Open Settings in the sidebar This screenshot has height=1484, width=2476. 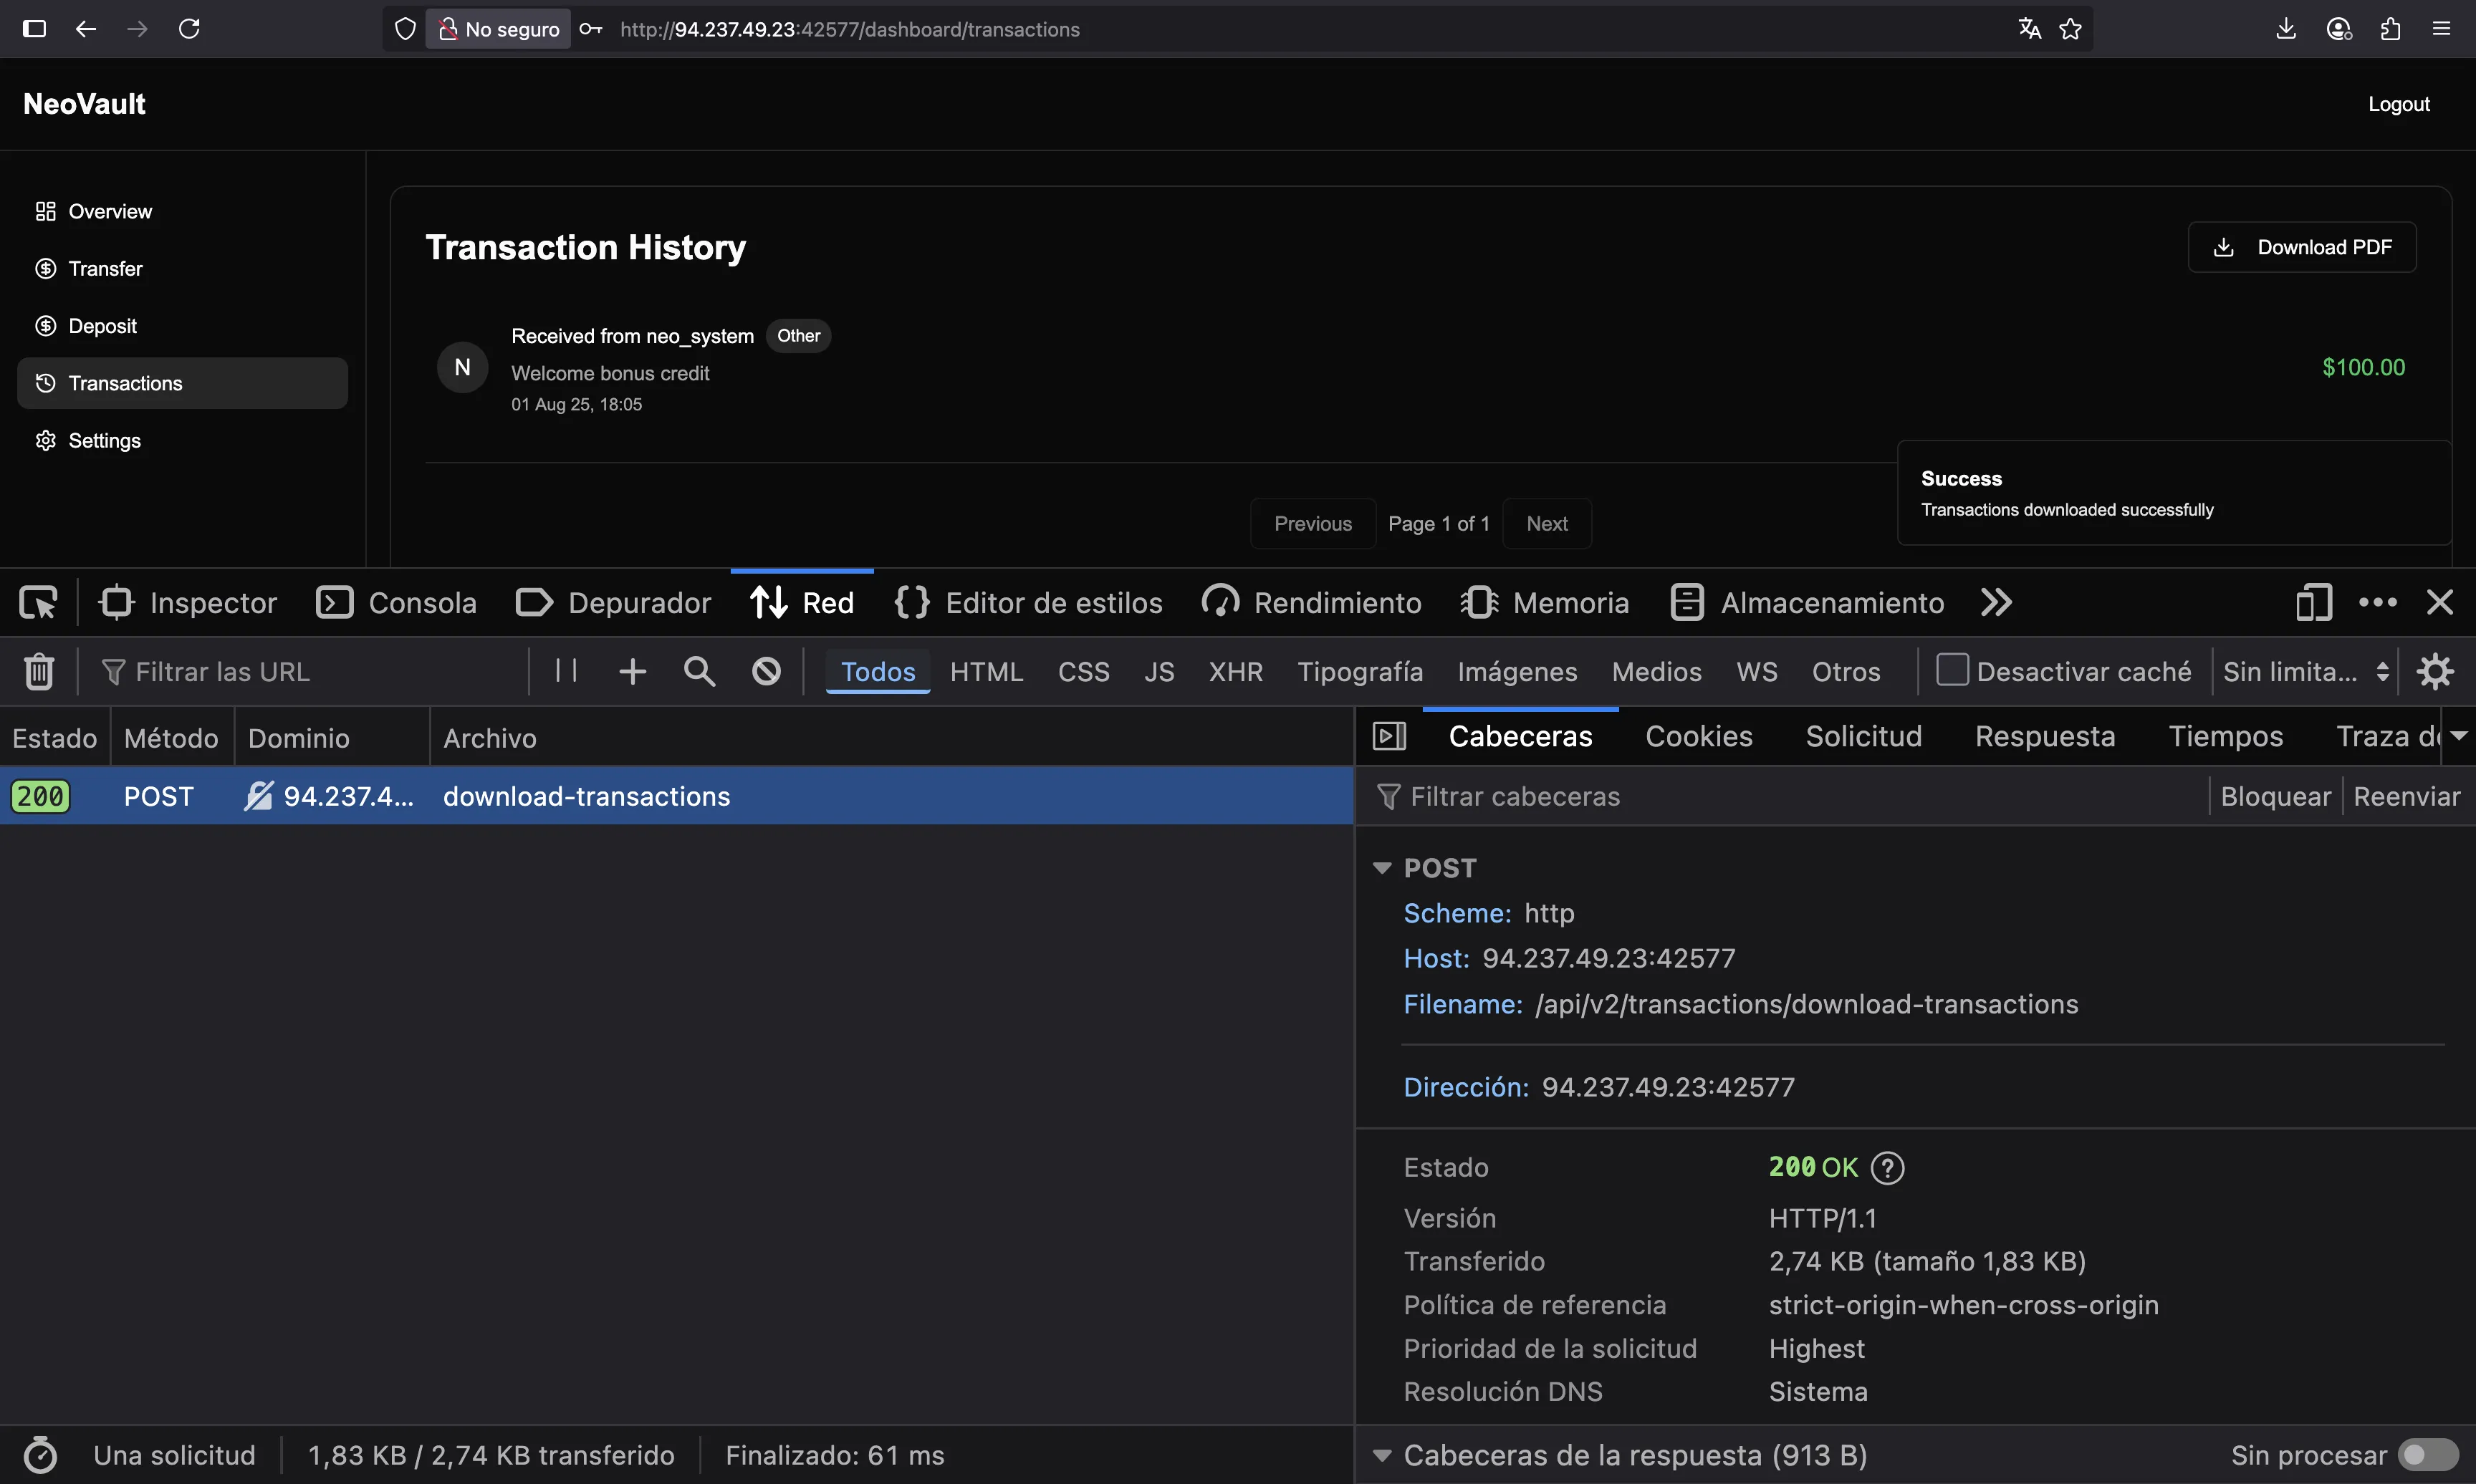point(183,440)
